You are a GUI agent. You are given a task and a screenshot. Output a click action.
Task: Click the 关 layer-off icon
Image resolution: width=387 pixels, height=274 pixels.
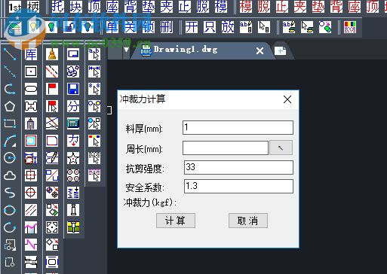coord(131,27)
